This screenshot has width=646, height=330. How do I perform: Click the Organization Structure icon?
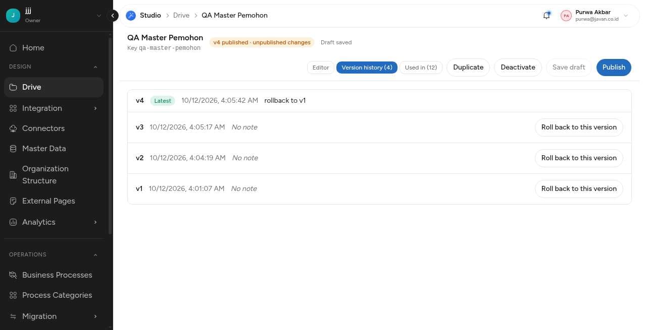[x=13, y=175]
